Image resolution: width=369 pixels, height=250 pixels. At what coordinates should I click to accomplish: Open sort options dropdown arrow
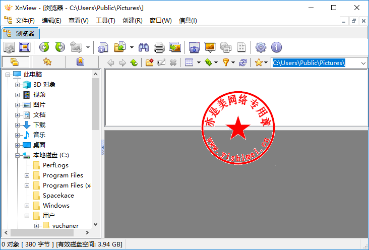pos(216,62)
